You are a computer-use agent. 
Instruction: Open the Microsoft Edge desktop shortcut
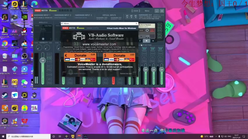[34, 5]
